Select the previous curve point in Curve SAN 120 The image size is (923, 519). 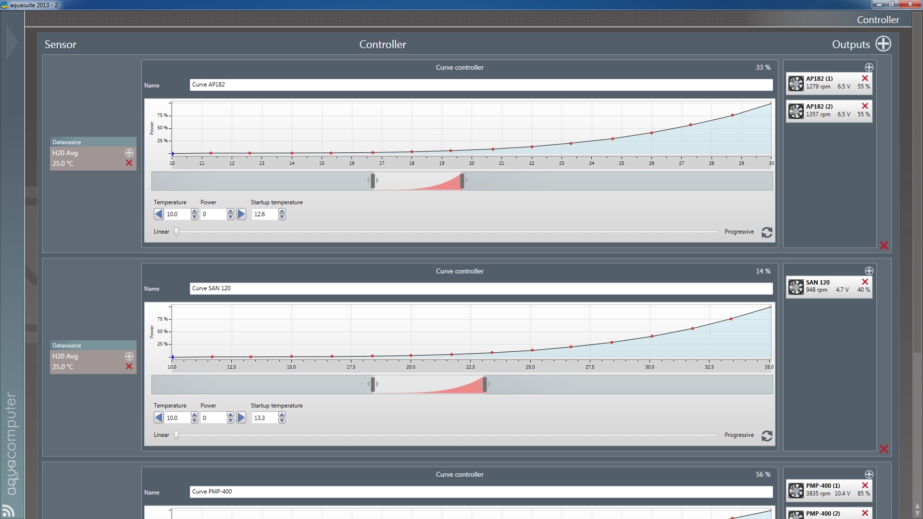159,418
